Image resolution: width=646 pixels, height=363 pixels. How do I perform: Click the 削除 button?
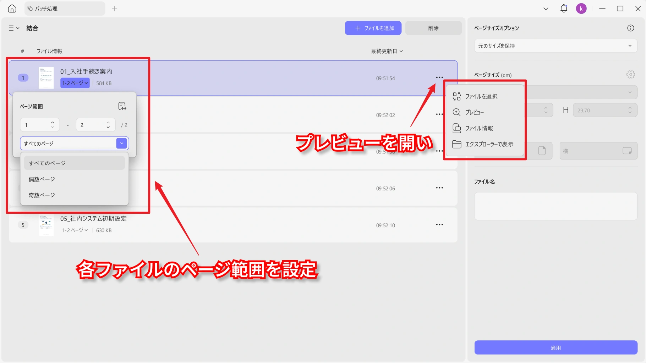[433, 28]
